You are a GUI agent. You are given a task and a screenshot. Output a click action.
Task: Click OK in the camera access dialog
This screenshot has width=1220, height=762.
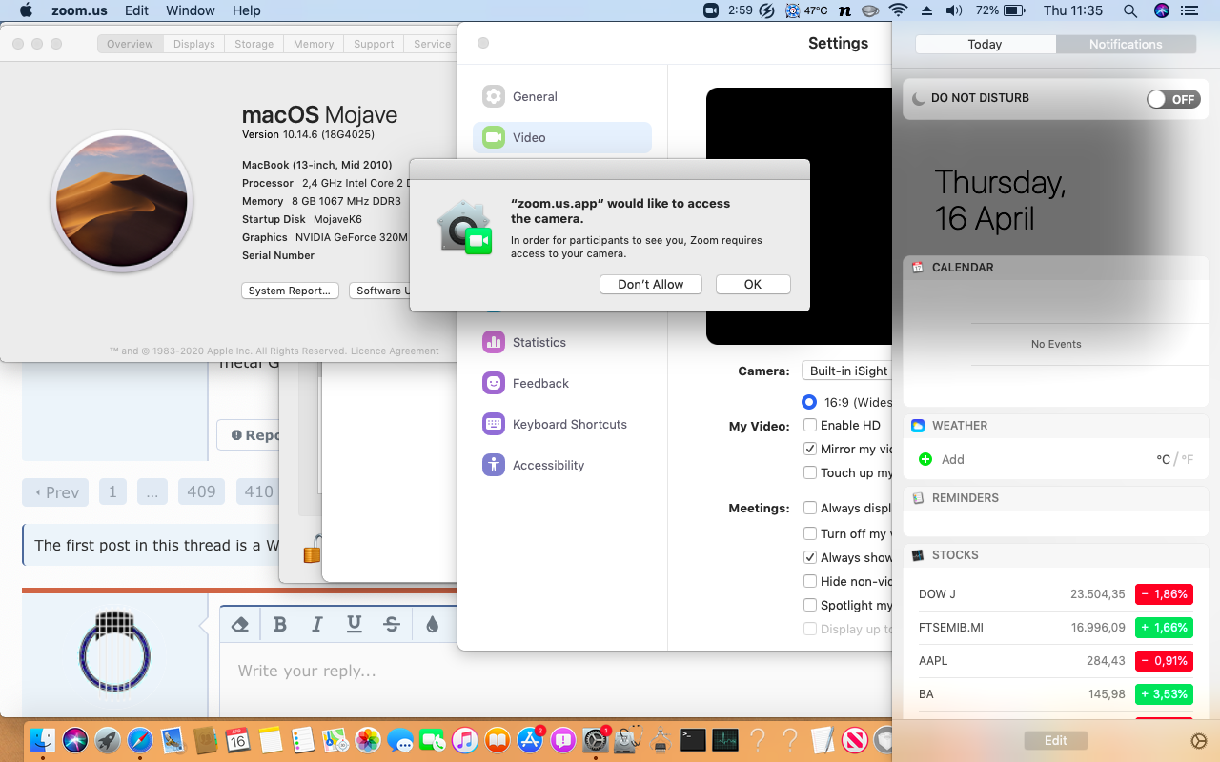pyautogui.click(x=753, y=284)
